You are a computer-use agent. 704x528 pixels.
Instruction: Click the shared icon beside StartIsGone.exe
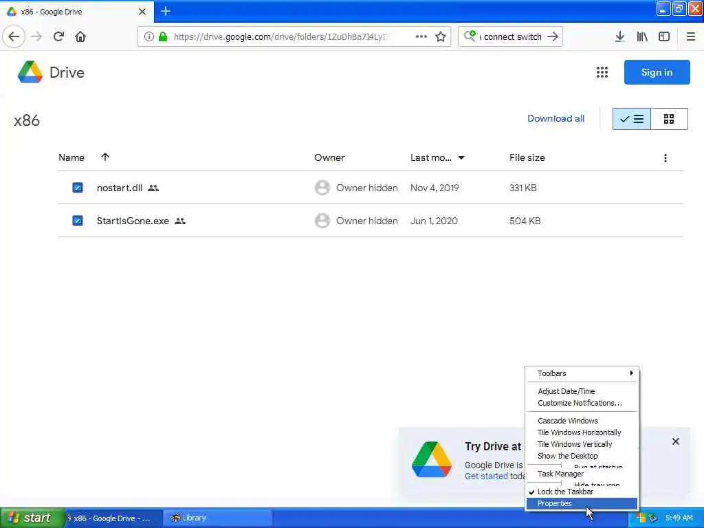[x=180, y=221]
